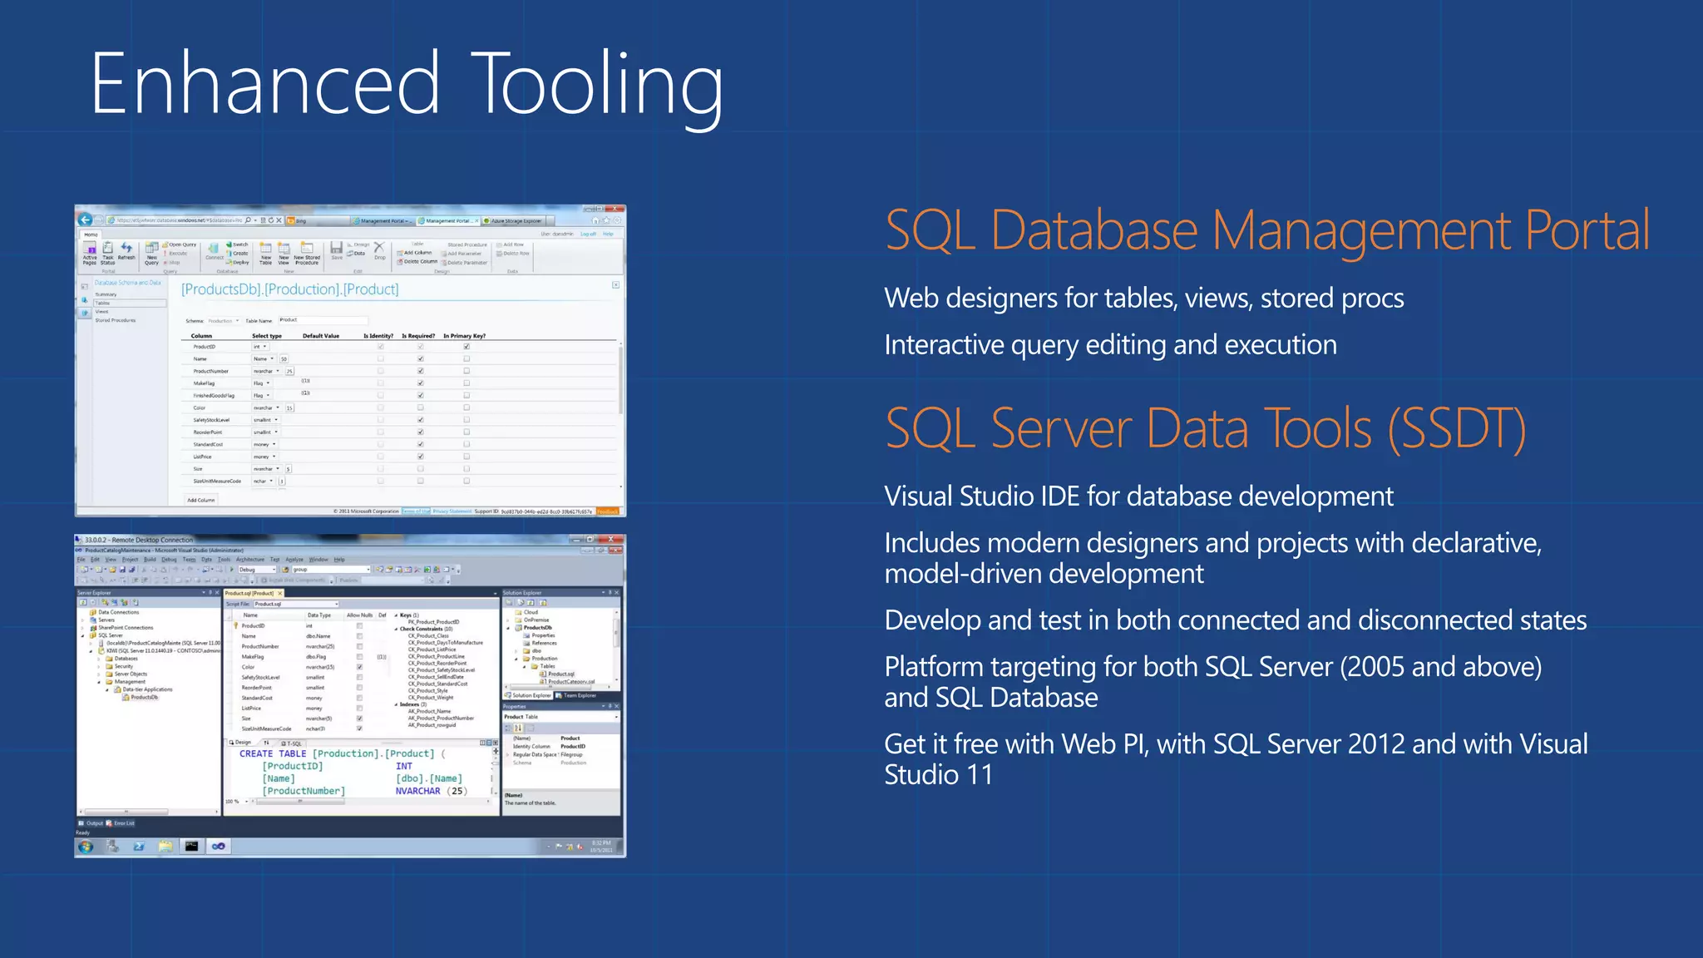Click the Visual Studio Save toolbar icon
This screenshot has width=1703, height=958.
pyautogui.click(x=122, y=570)
